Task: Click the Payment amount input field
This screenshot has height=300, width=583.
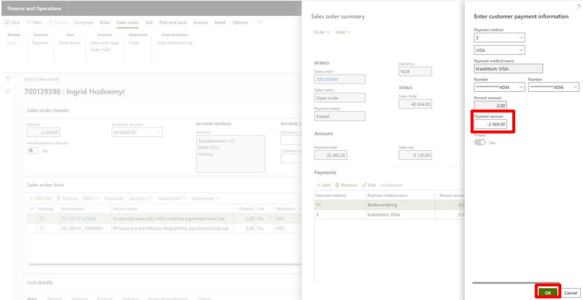Action: click(x=490, y=124)
